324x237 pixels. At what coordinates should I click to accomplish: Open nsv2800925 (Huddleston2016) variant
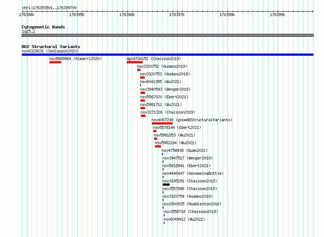pyautogui.click(x=192, y=204)
